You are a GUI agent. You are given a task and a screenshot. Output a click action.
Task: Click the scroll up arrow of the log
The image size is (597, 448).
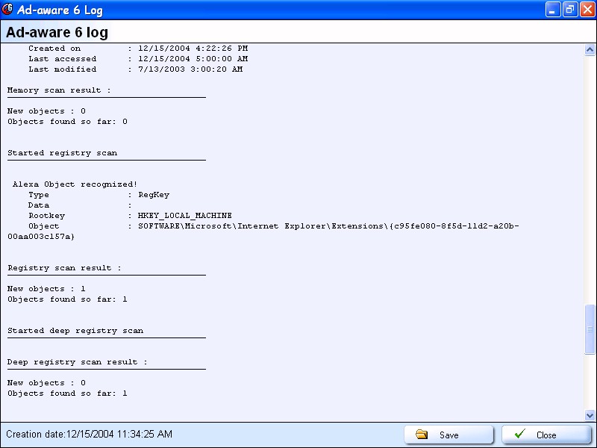click(x=590, y=50)
